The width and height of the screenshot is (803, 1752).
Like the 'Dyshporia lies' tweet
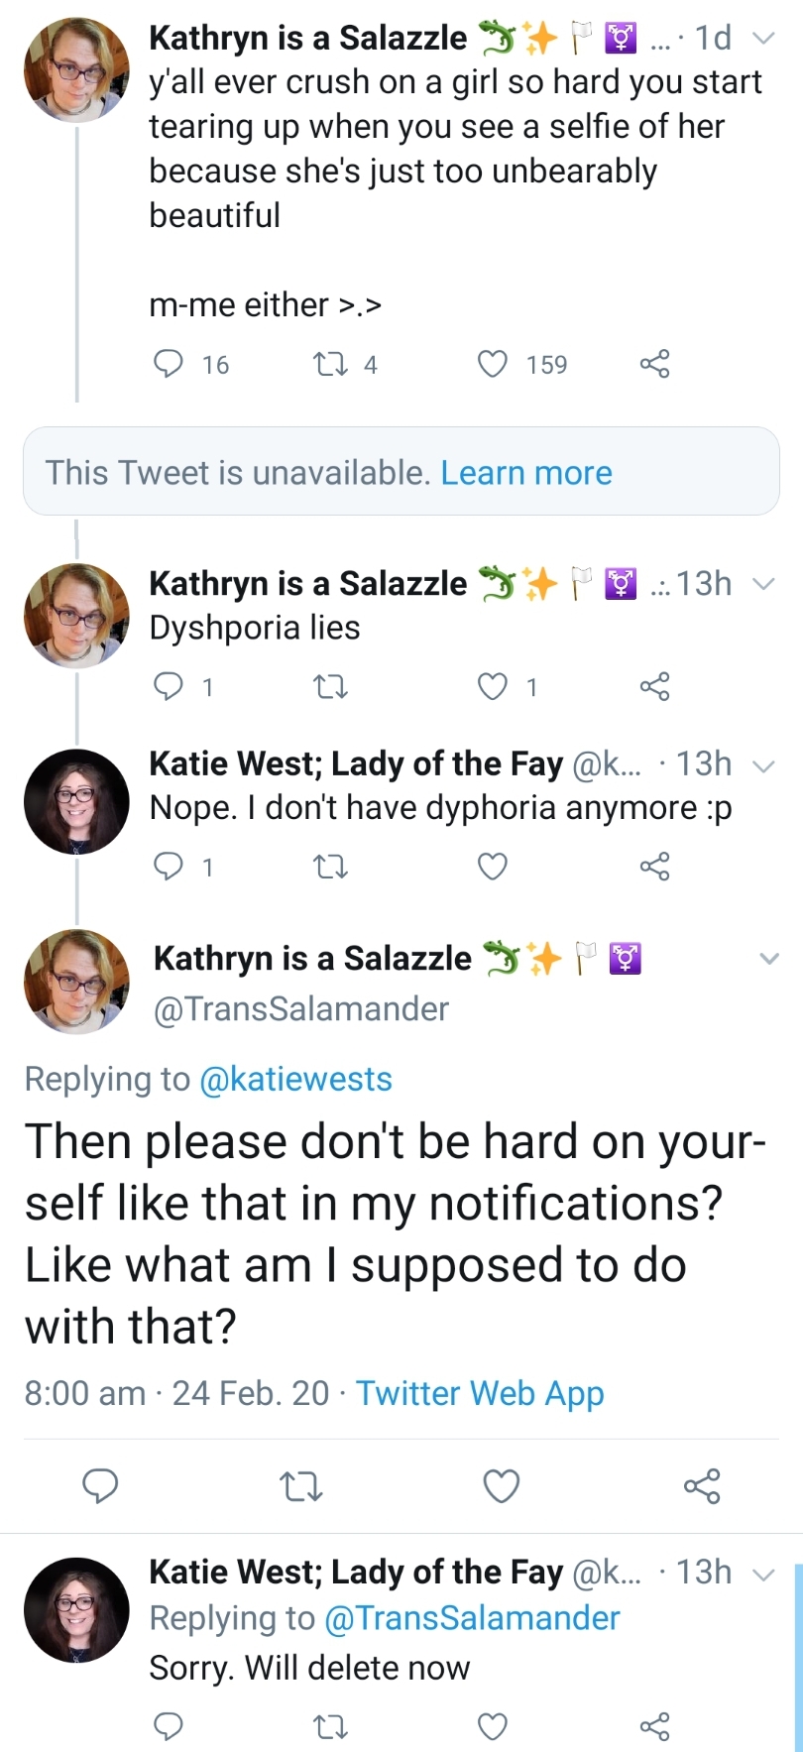tap(493, 686)
